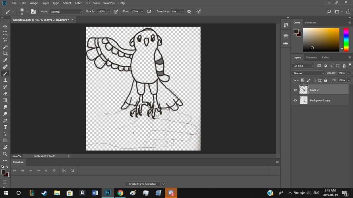Select the Eraser tool
Screen dimensions: 353x198
coord(5,94)
